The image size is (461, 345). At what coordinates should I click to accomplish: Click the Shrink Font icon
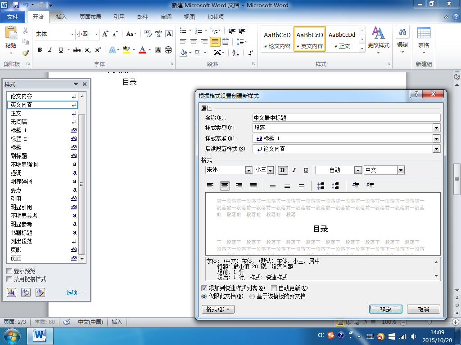click(x=115, y=34)
